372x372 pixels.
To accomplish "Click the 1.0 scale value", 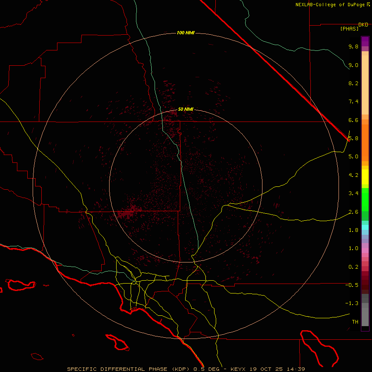I will pos(353,248).
